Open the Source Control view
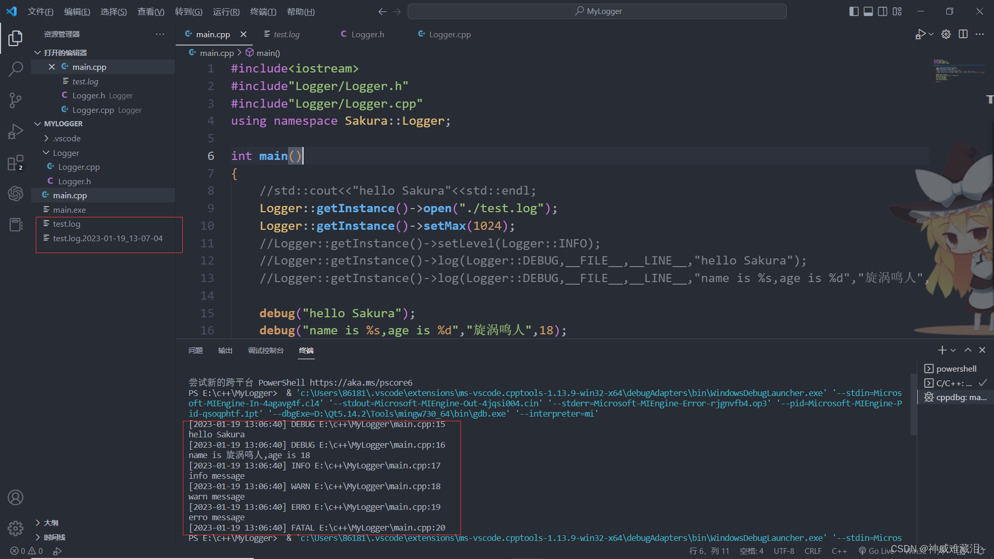 pos(16,100)
